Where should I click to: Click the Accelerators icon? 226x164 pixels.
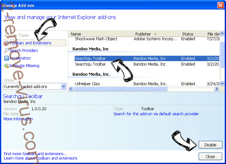tap(6, 58)
